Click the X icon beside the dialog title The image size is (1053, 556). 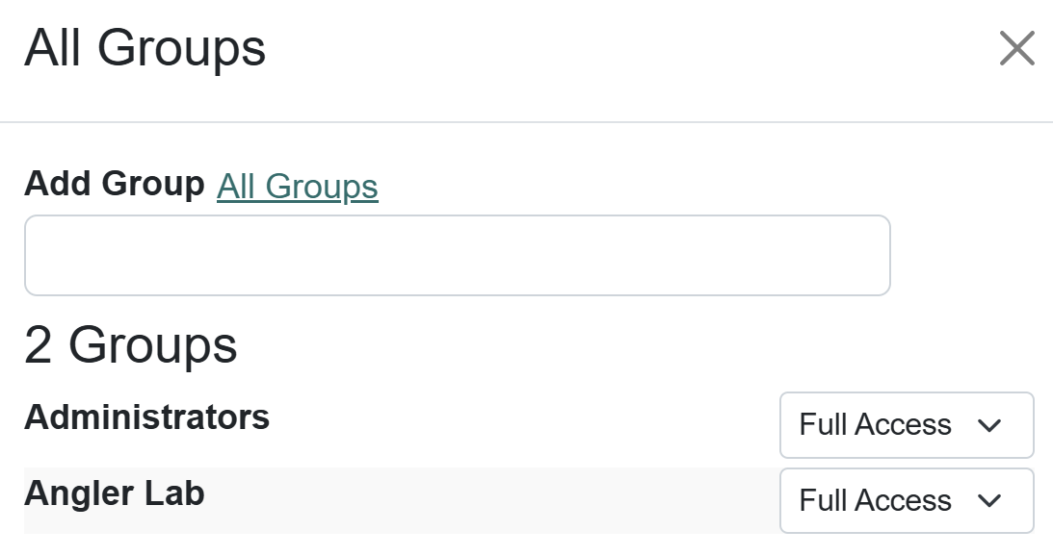tap(1016, 48)
